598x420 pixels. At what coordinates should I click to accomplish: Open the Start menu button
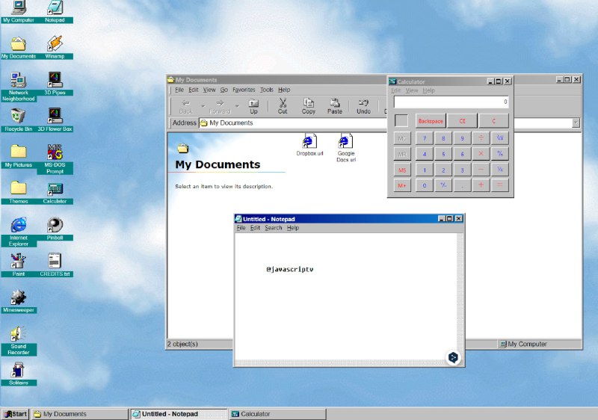click(15, 414)
